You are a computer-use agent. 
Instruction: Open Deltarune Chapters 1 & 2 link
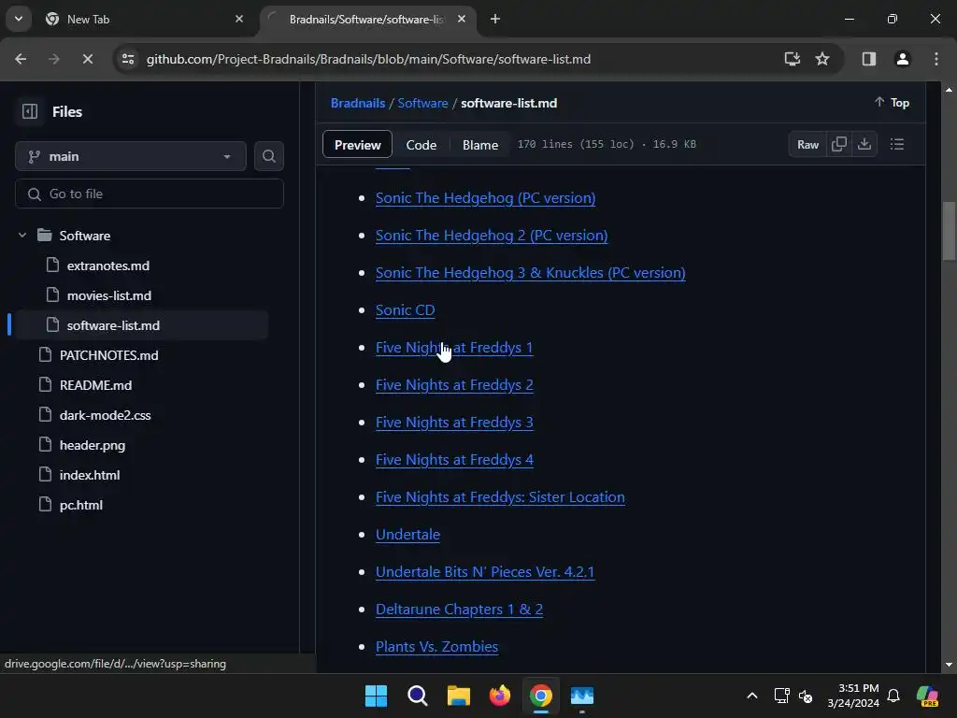459,609
